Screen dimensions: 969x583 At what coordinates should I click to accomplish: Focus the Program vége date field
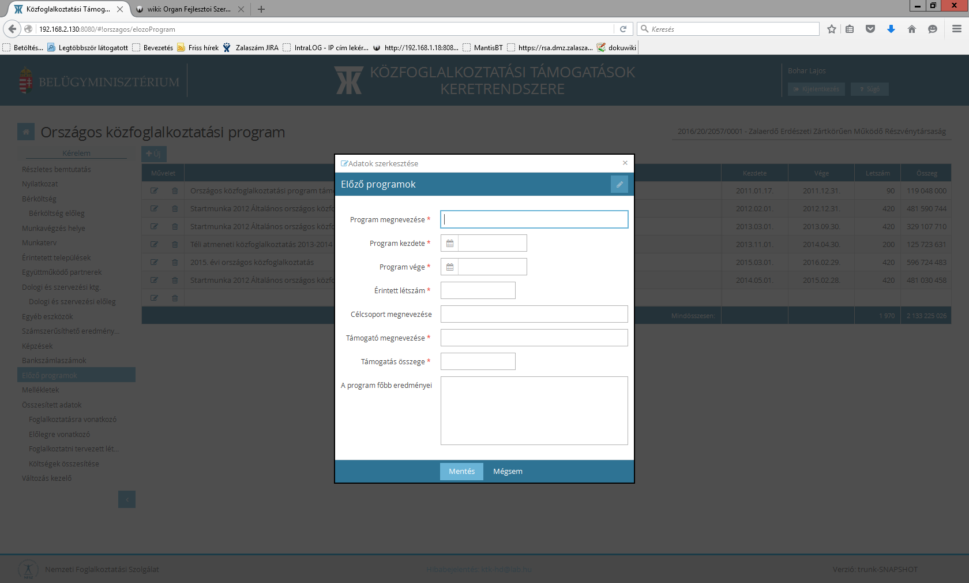492,267
